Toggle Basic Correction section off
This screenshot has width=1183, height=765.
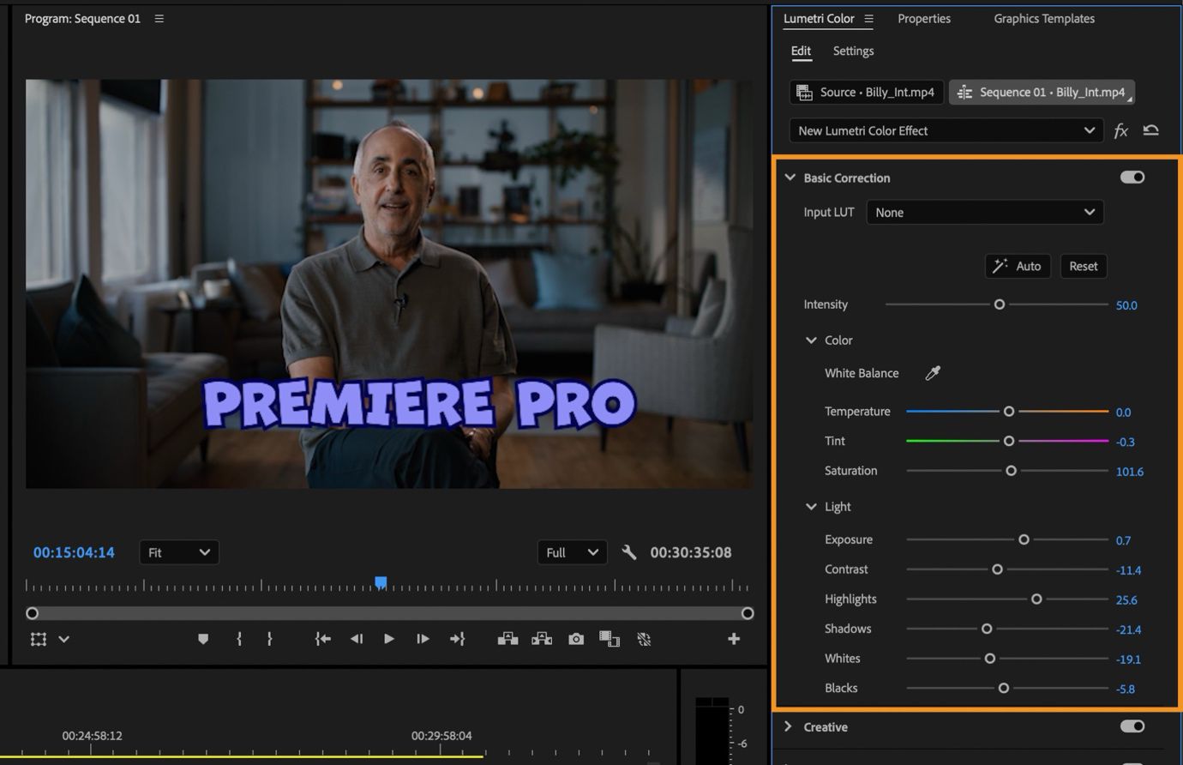tap(1132, 178)
